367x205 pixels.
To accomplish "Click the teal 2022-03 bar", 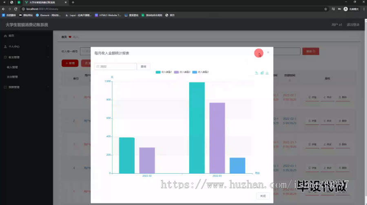I will click(197, 128).
